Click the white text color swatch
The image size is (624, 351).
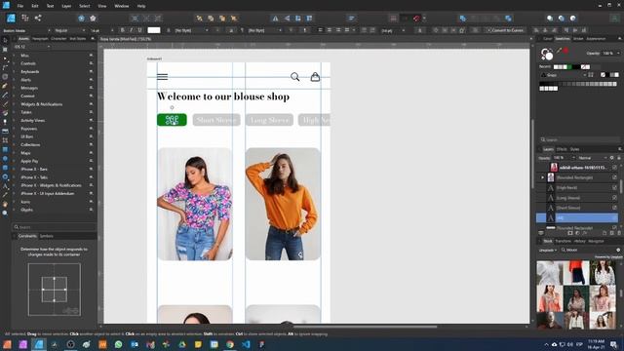154,30
